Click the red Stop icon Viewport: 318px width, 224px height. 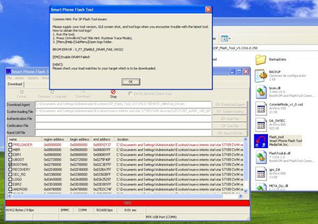113,92
